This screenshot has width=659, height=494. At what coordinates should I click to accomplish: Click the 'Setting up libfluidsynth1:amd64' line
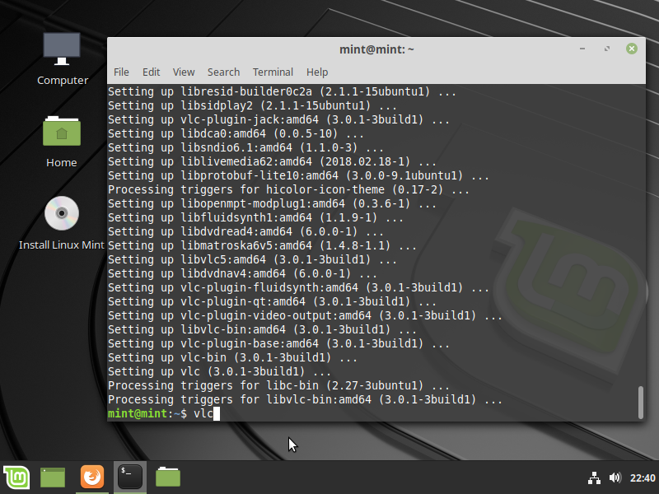coord(255,217)
